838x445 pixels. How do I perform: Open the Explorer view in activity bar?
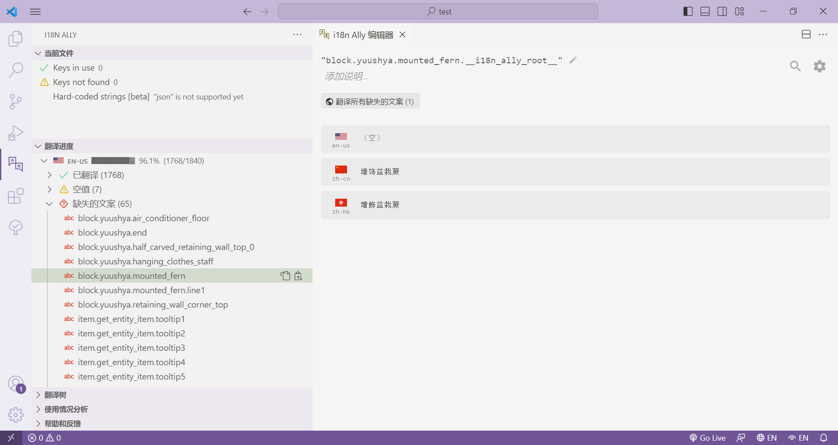[x=16, y=39]
